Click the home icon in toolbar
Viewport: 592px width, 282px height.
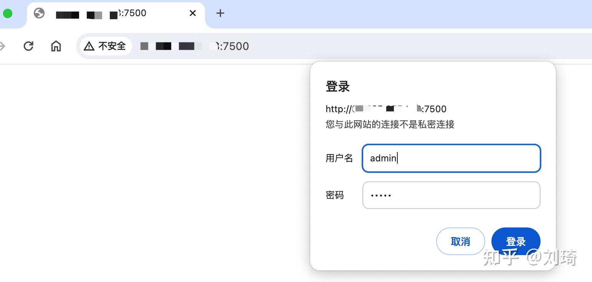pyautogui.click(x=56, y=46)
